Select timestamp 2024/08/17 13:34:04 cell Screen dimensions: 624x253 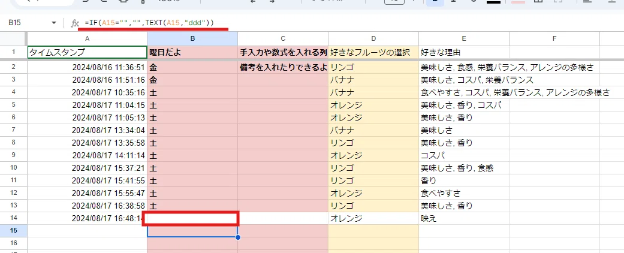pos(87,131)
